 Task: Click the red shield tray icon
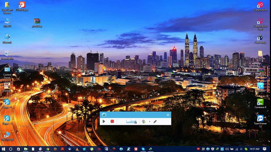pyautogui.click(x=199, y=149)
